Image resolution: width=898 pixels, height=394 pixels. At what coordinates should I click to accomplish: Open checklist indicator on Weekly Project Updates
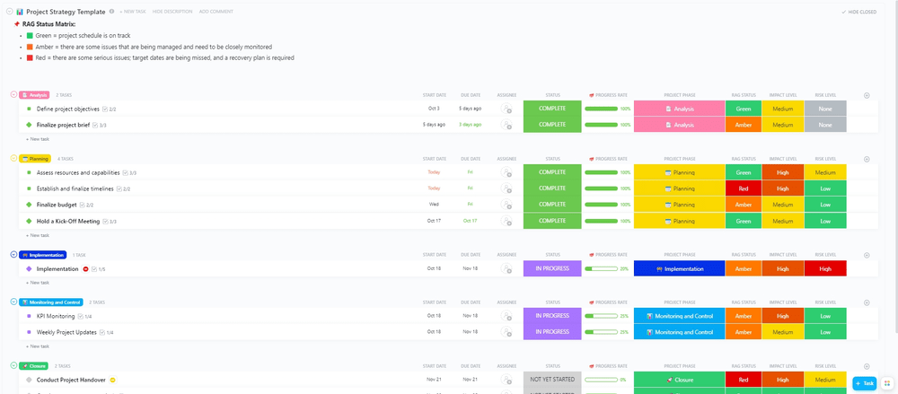point(102,332)
